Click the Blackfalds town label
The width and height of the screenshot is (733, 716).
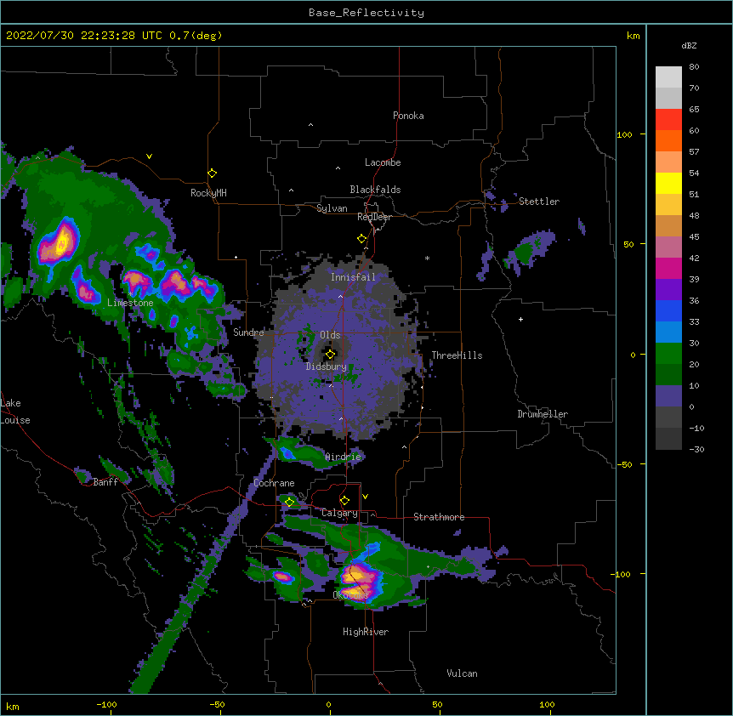[x=375, y=190]
